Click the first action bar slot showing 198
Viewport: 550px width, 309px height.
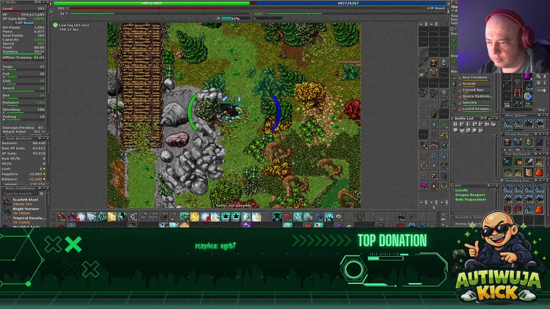[x=61, y=217]
